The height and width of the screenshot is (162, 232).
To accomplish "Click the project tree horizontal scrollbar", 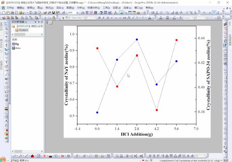I will (27, 34).
